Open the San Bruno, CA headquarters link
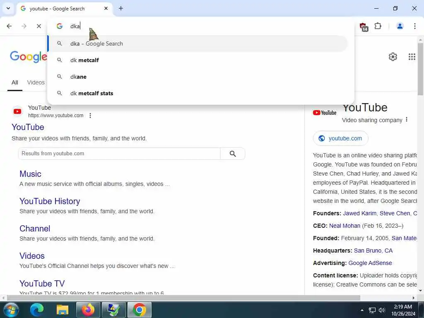The width and height of the screenshot is (424, 318). coord(373,251)
